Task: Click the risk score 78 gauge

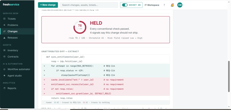Action: pyautogui.click(x=80, y=27)
